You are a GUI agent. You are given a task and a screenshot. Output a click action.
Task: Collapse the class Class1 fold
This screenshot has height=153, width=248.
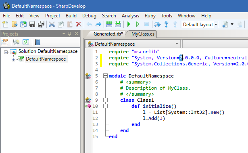click(106, 100)
